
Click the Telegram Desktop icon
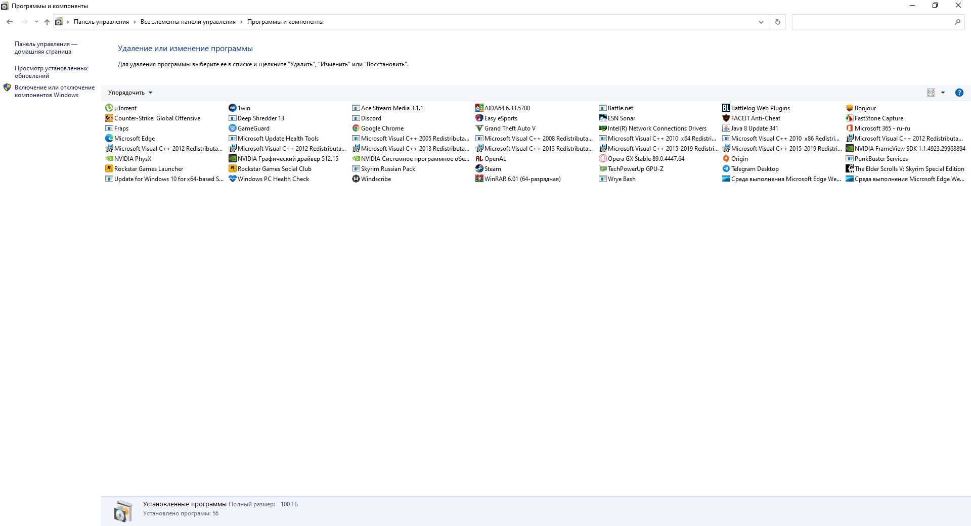point(726,169)
